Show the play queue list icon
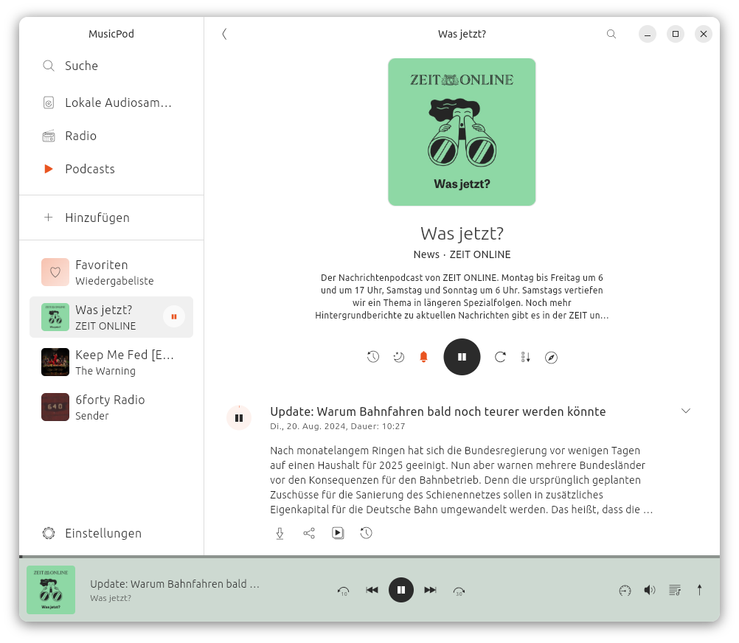The width and height of the screenshot is (739, 643). pyautogui.click(x=675, y=590)
